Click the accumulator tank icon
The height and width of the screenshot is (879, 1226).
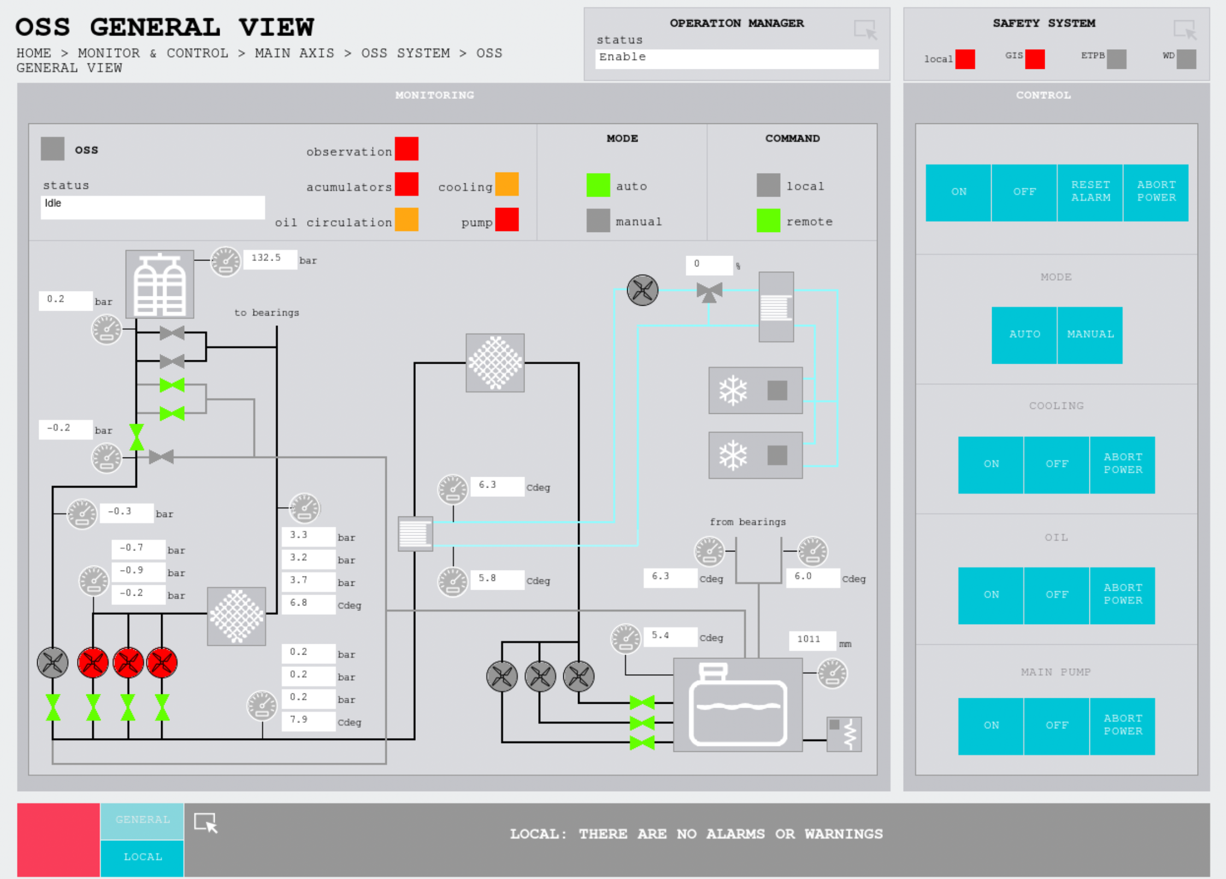click(x=160, y=284)
